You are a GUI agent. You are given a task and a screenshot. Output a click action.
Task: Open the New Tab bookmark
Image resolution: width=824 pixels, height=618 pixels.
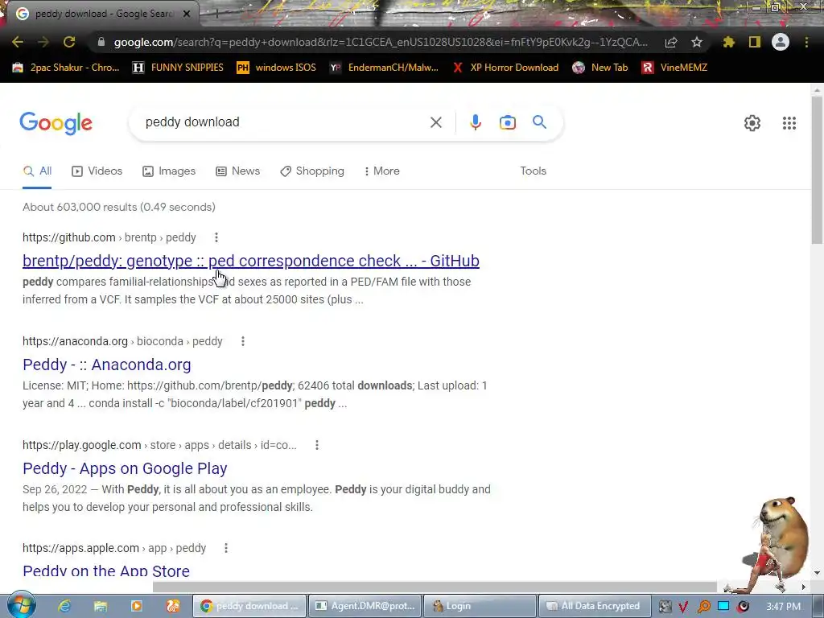click(x=600, y=68)
